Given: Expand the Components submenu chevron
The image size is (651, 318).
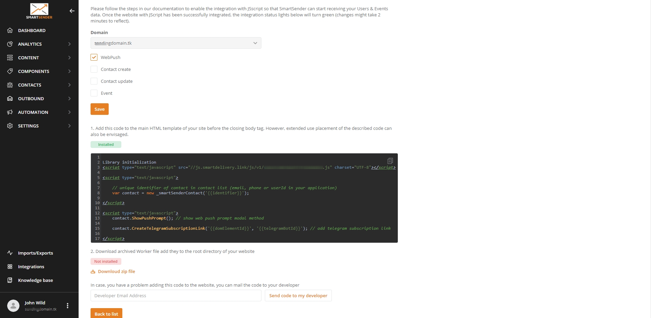Looking at the screenshot, I should coord(69,71).
